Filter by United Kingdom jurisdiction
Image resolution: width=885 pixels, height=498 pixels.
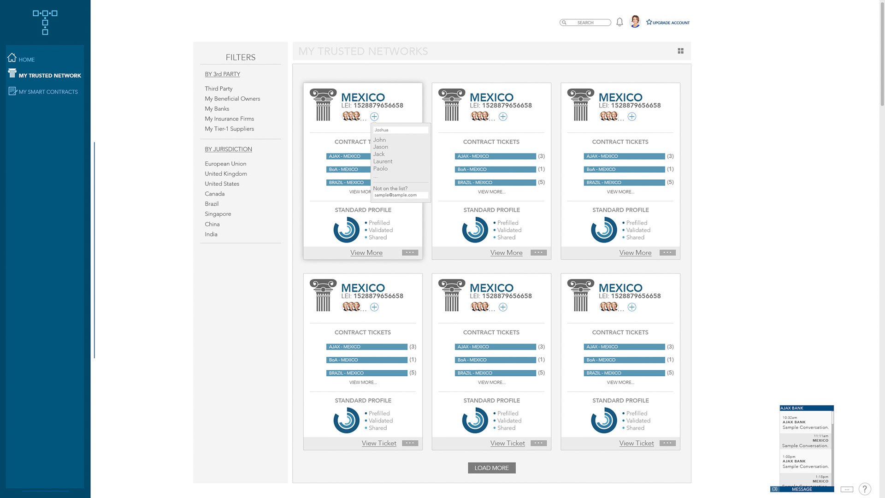[x=226, y=174]
